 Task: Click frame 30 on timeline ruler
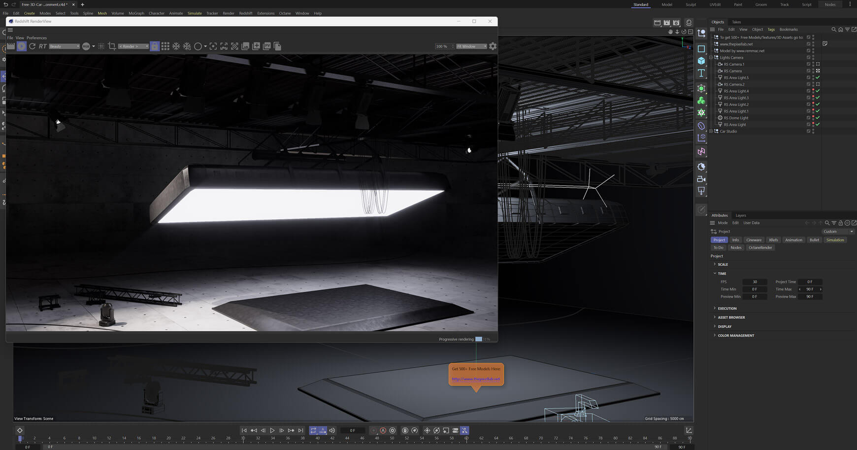tap(243, 438)
